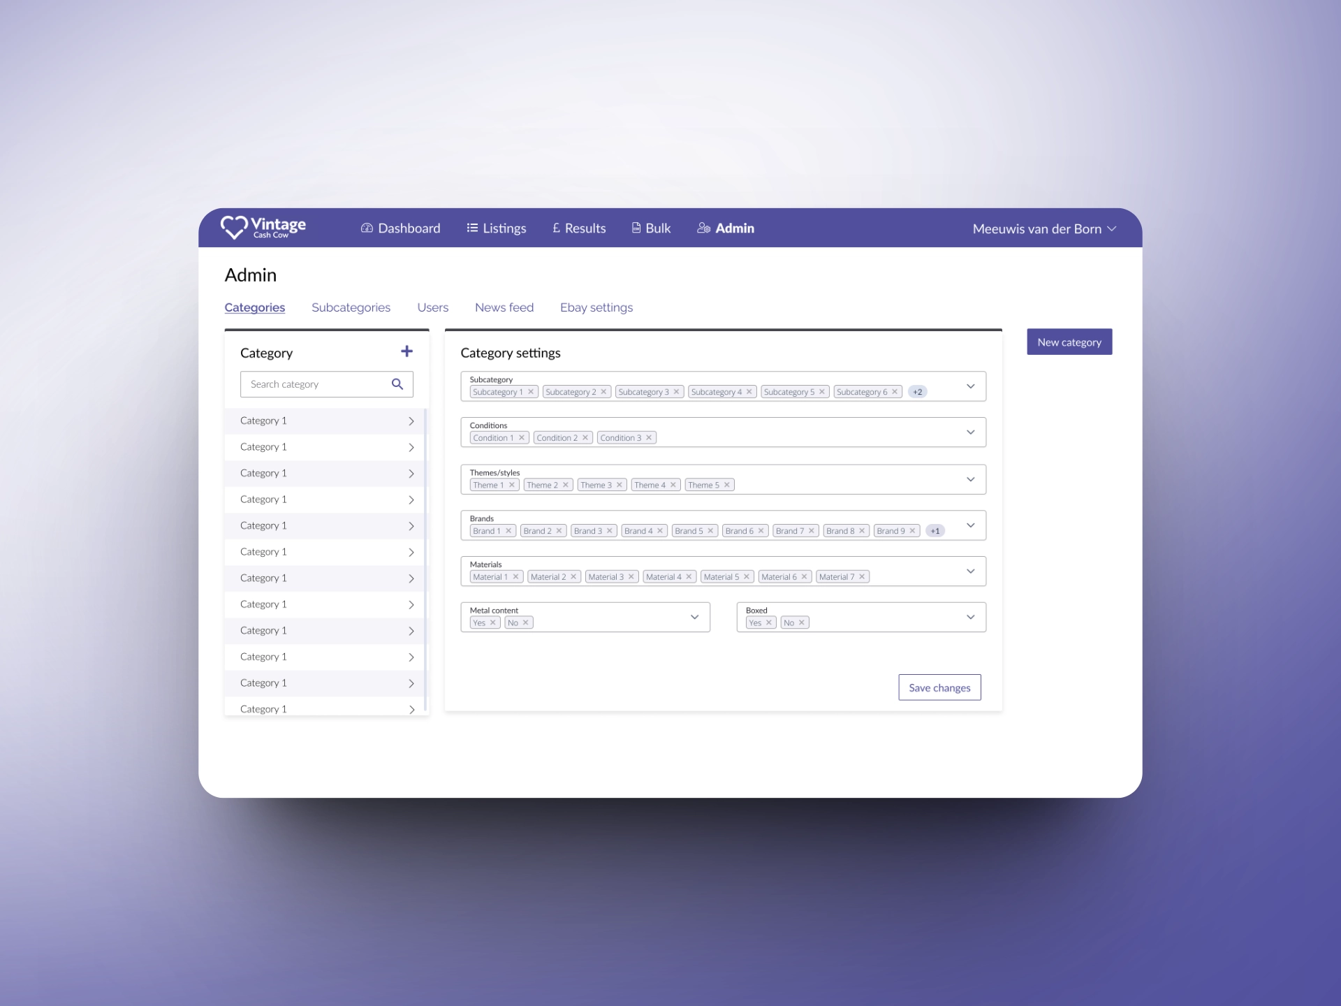Select the News feed tab
This screenshot has width=1341, height=1006.
(504, 307)
